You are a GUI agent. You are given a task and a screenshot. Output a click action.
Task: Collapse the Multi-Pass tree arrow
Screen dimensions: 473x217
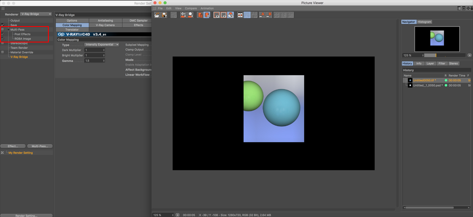point(8,29)
